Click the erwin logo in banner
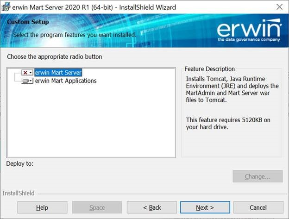This screenshot has height=219, width=289. pyautogui.click(x=249, y=30)
